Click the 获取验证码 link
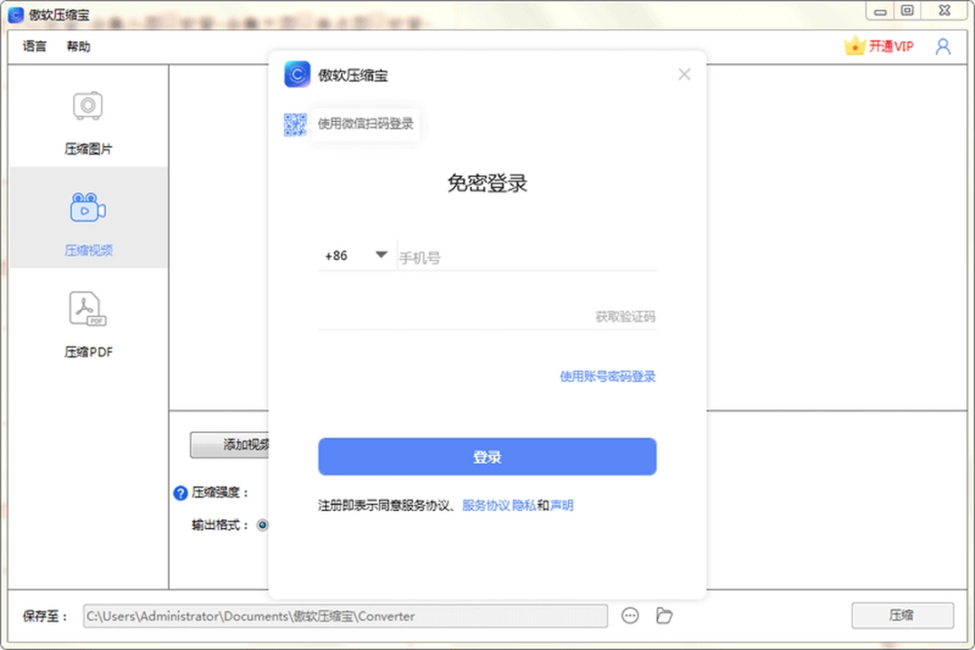The width and height of the screenshot is (975, 650). pos(624,316)
